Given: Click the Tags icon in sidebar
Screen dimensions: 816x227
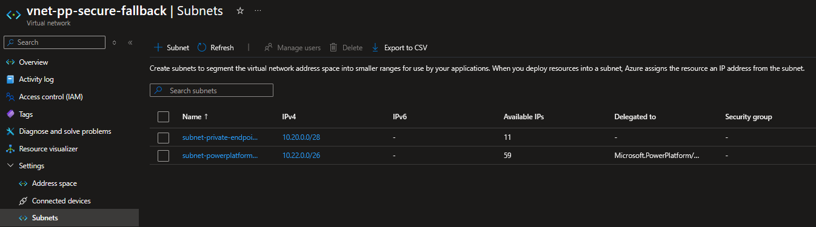Looking at the screenshot, I should coord(10,114).
